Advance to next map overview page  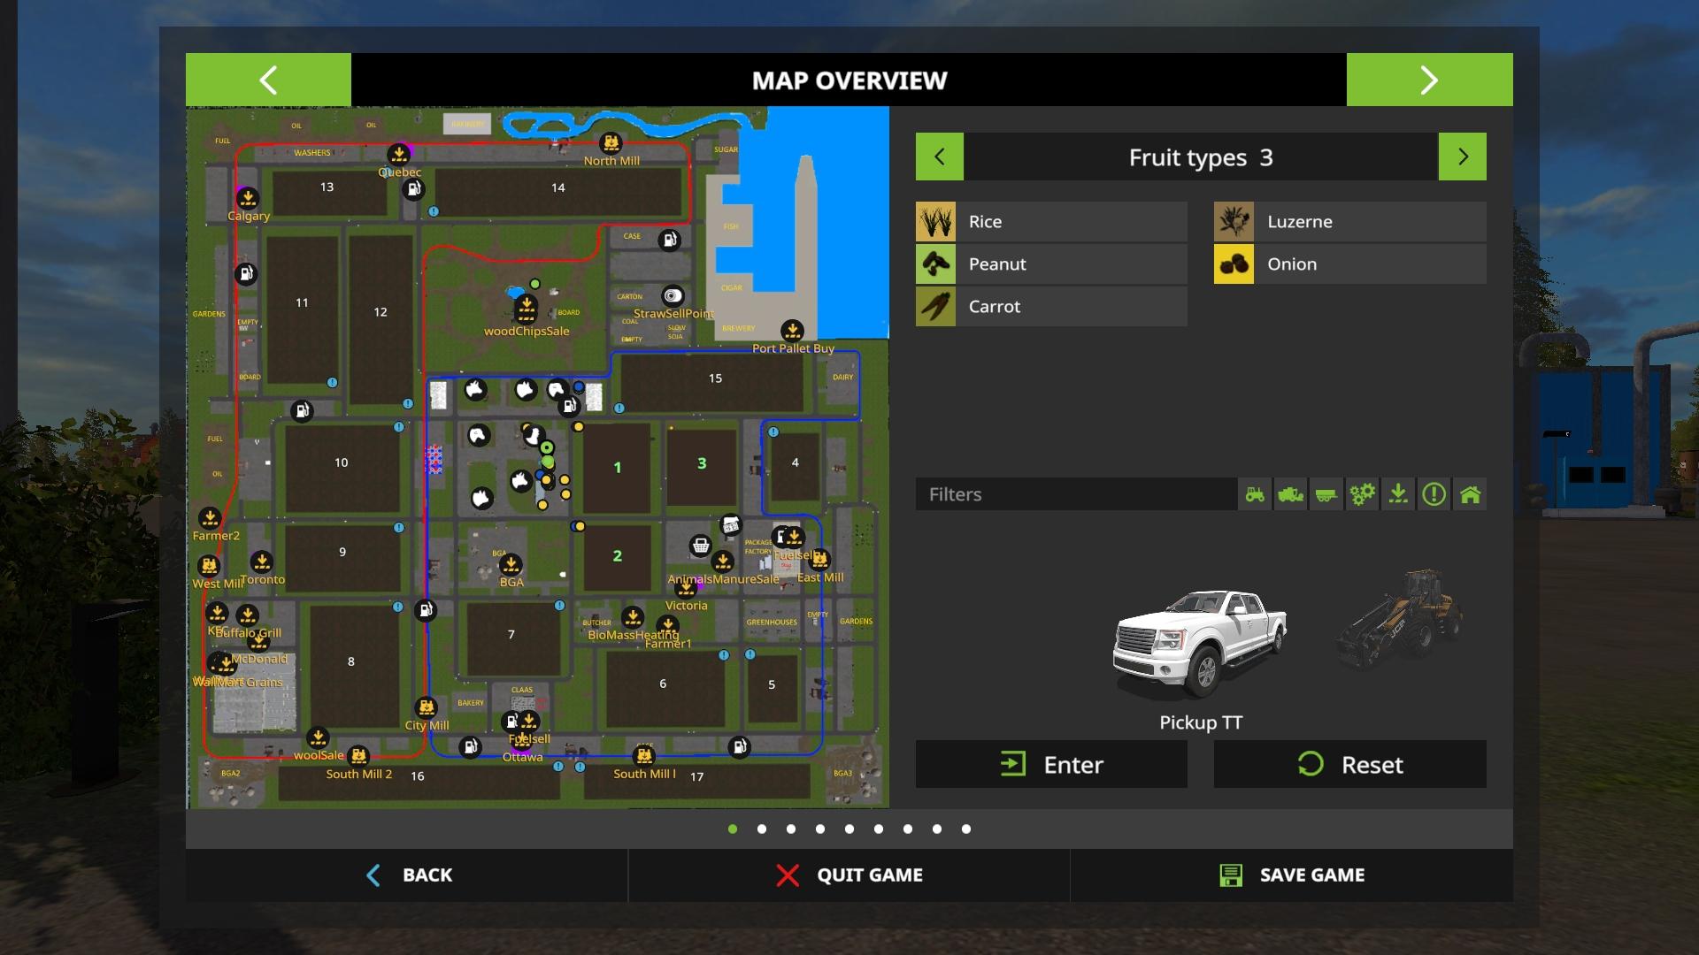[1428, 80]
